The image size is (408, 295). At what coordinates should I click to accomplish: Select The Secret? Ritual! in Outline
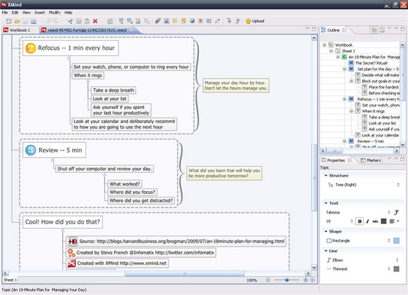(371, 63)
